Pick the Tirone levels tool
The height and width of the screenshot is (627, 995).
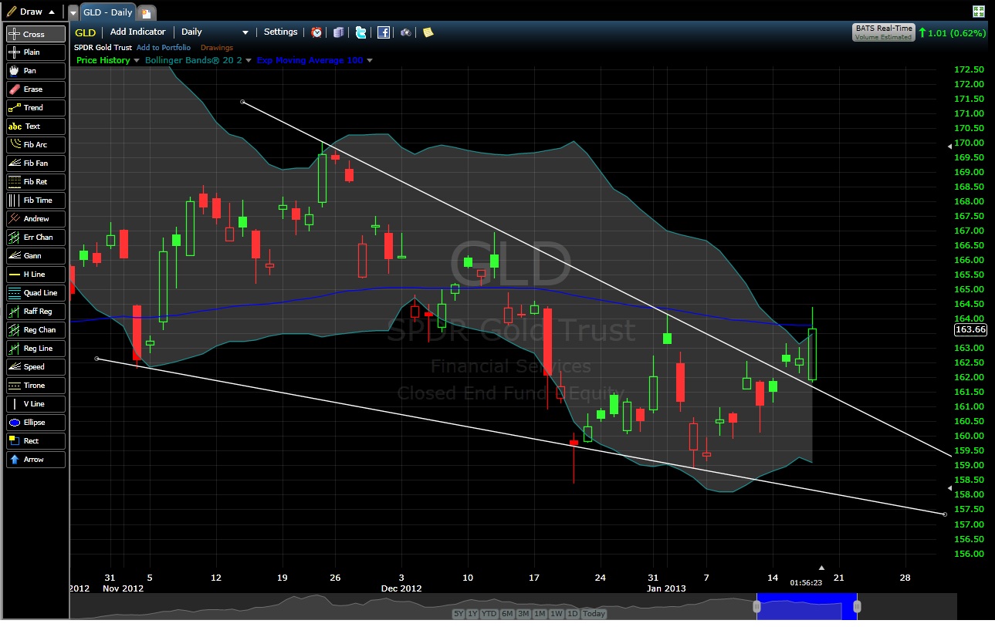[36, 386]
